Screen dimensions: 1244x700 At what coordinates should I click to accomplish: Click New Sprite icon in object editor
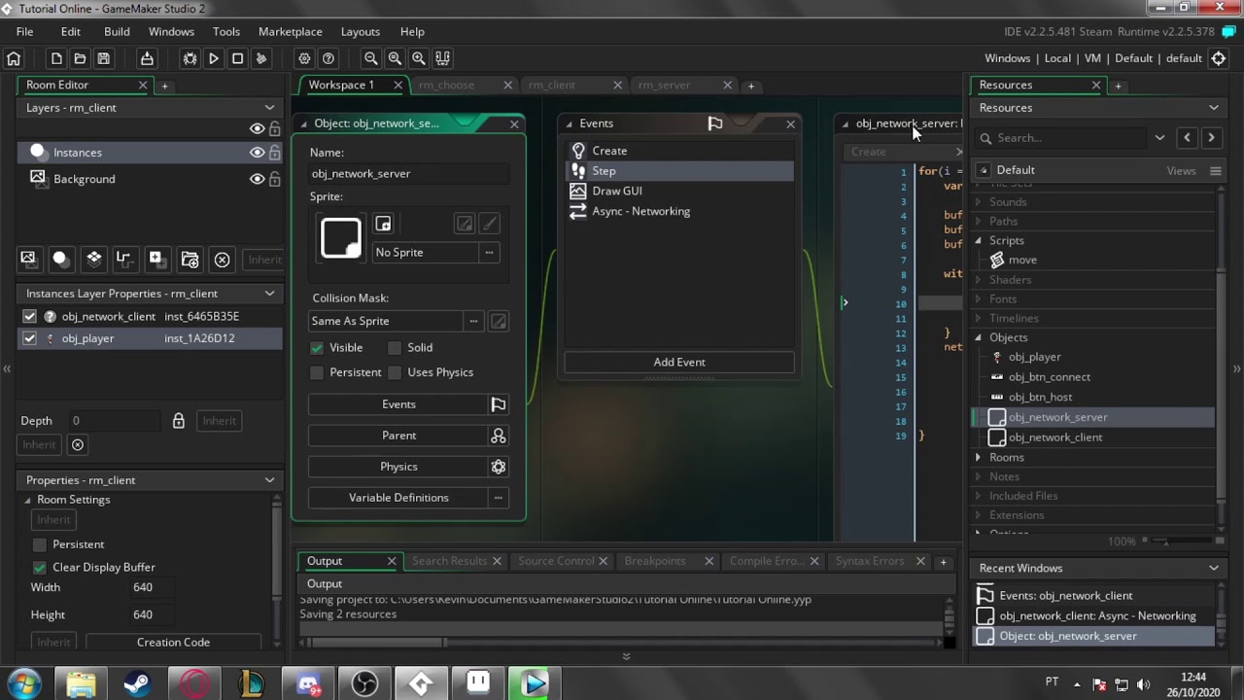point(383,225)
